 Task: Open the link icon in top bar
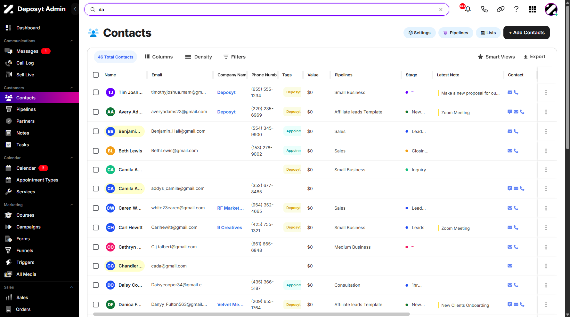501,9
